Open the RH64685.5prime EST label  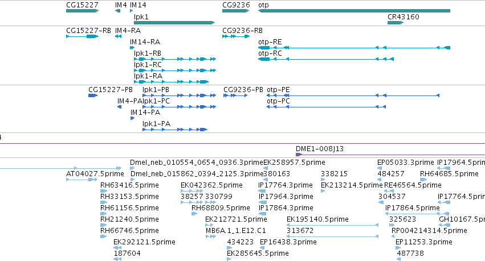click(449, 174)
